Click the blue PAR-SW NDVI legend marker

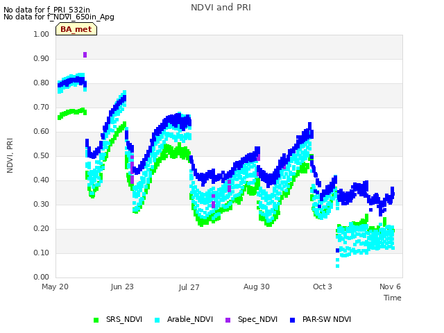293,320
